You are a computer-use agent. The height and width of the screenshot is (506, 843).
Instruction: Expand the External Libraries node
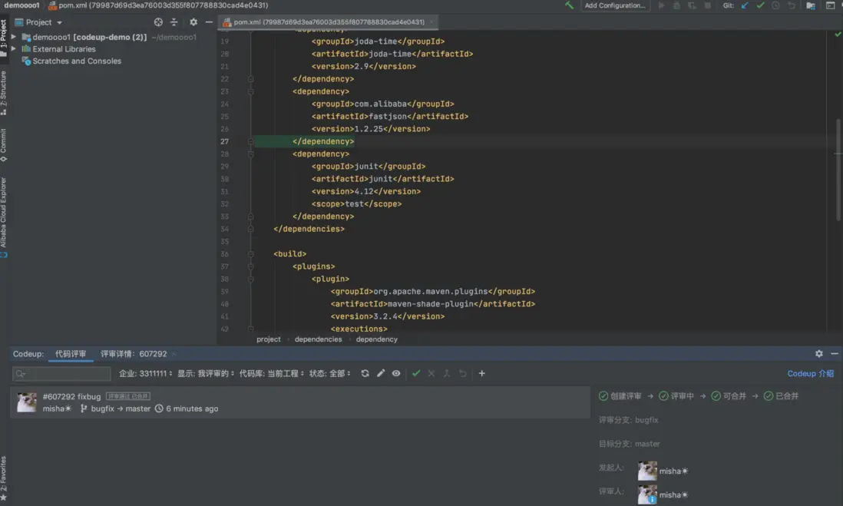(x=14, y=49)
